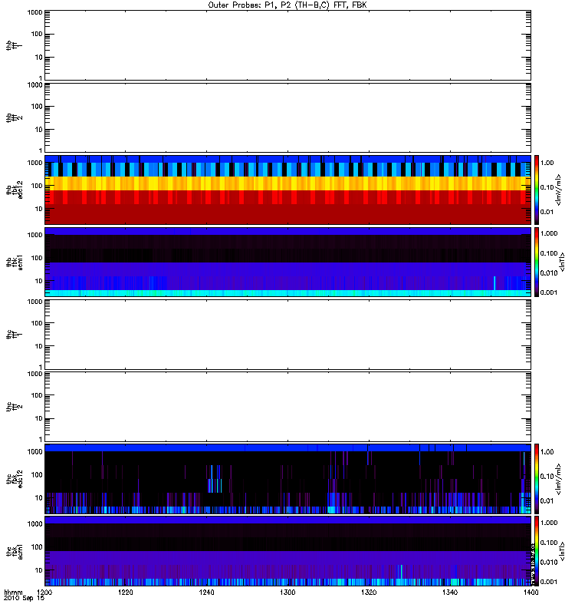Click the '2010 Sep 15' date label
575x614 pixels.
pos(24,599)
